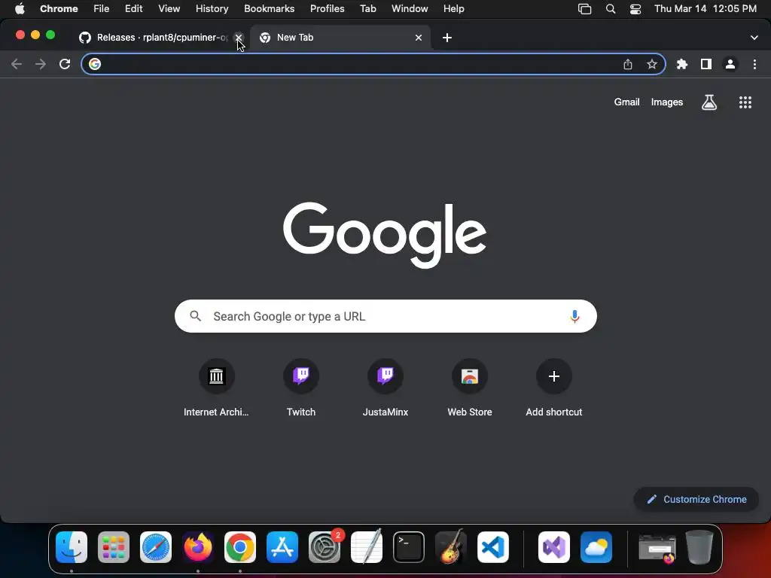The height and width of the screenshot is (578, 771).
Task: Open Chrome three-dot menu
Action: pyautogui.click(x=754, y=64)
